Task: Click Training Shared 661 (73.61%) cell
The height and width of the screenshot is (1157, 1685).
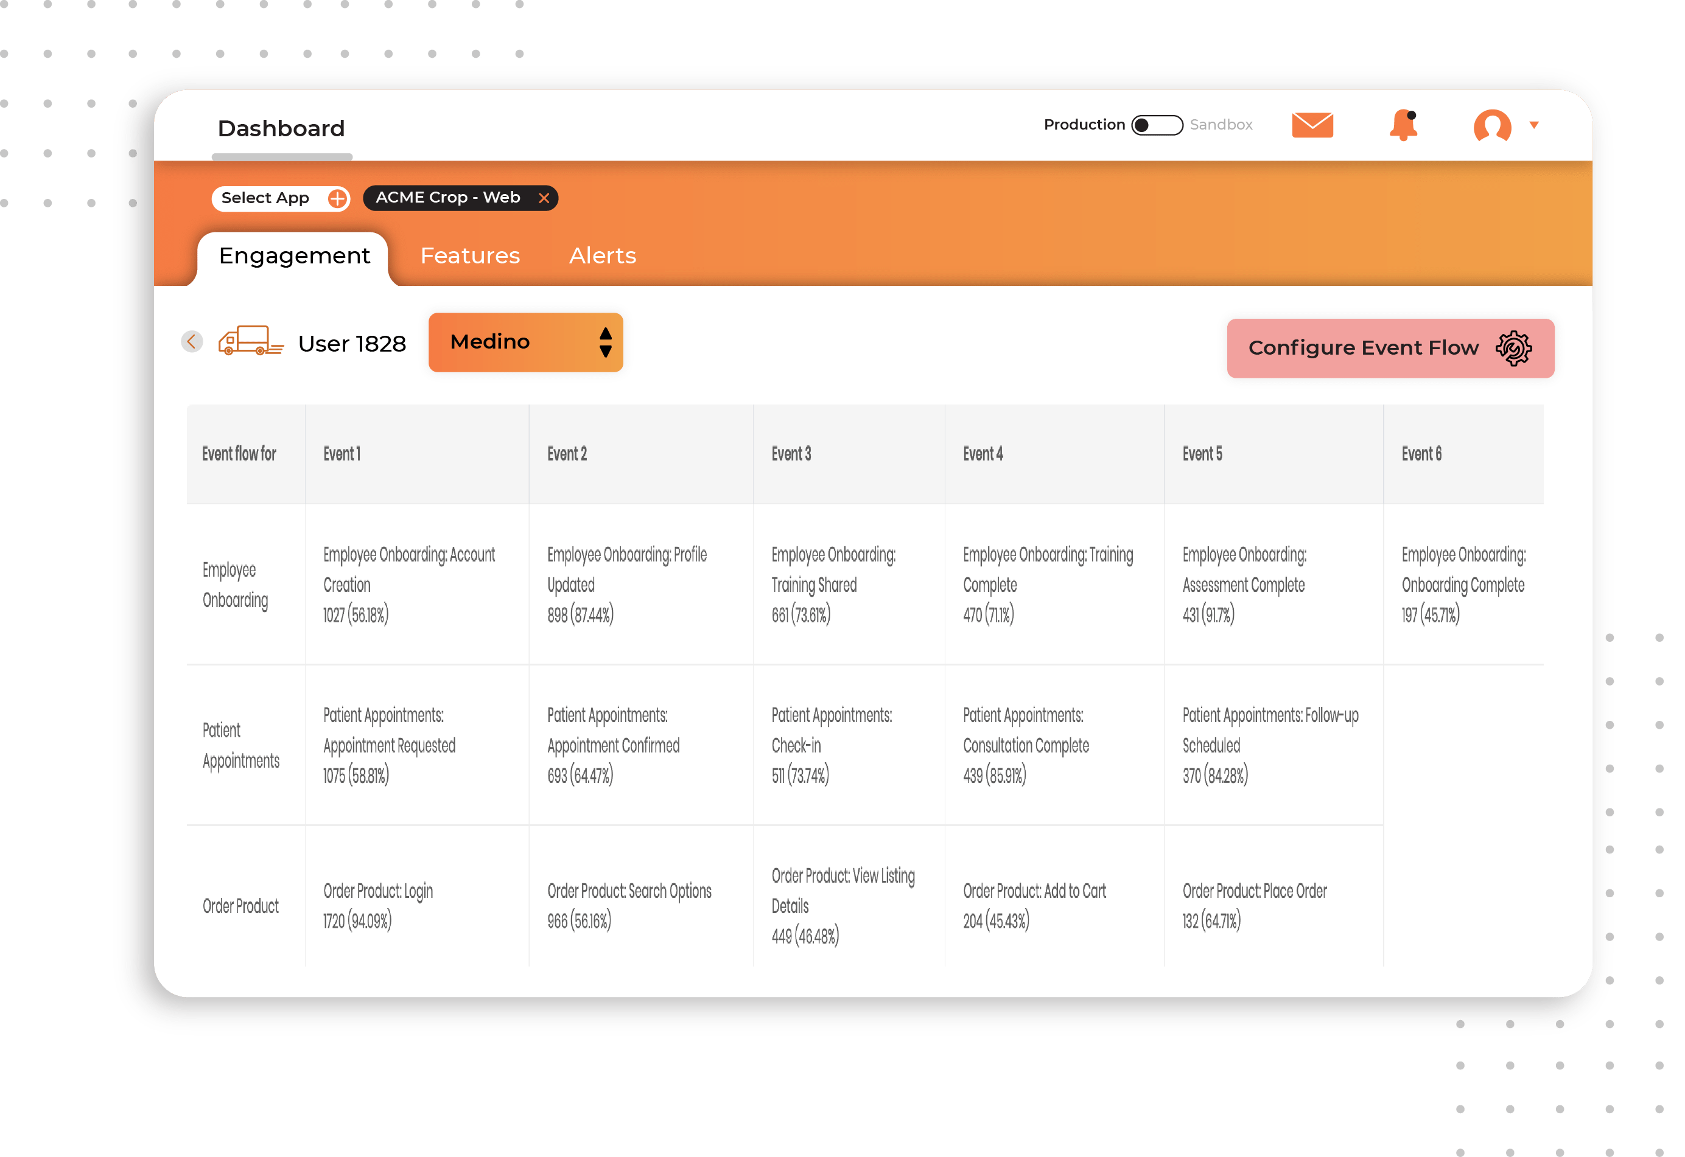Action: 849,585
